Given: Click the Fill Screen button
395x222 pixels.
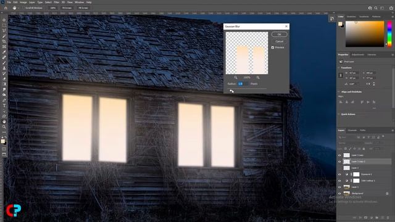Looking at the screenshot, I should click(x=83, y=8).
